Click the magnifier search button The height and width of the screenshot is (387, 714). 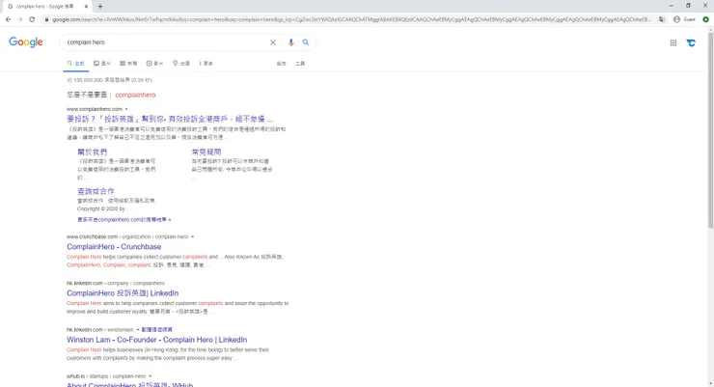[x=306, y=42]
